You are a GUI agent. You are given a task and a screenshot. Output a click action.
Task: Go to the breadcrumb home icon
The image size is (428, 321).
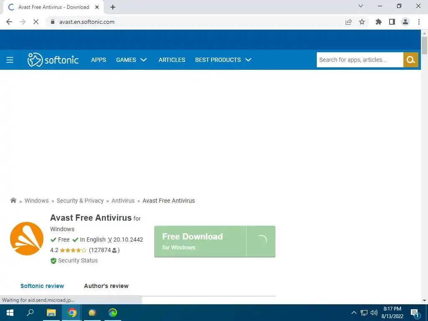click(x=13, y=200)
